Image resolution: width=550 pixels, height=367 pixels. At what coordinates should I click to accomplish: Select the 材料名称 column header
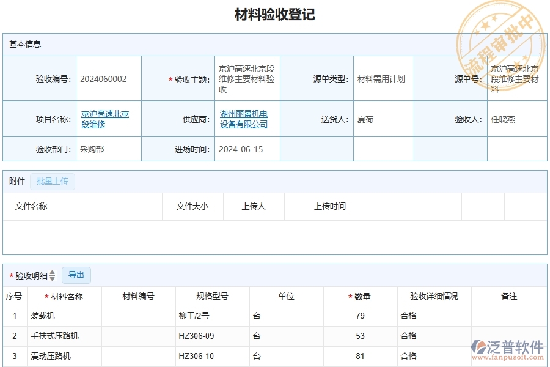tap(67, 295)
